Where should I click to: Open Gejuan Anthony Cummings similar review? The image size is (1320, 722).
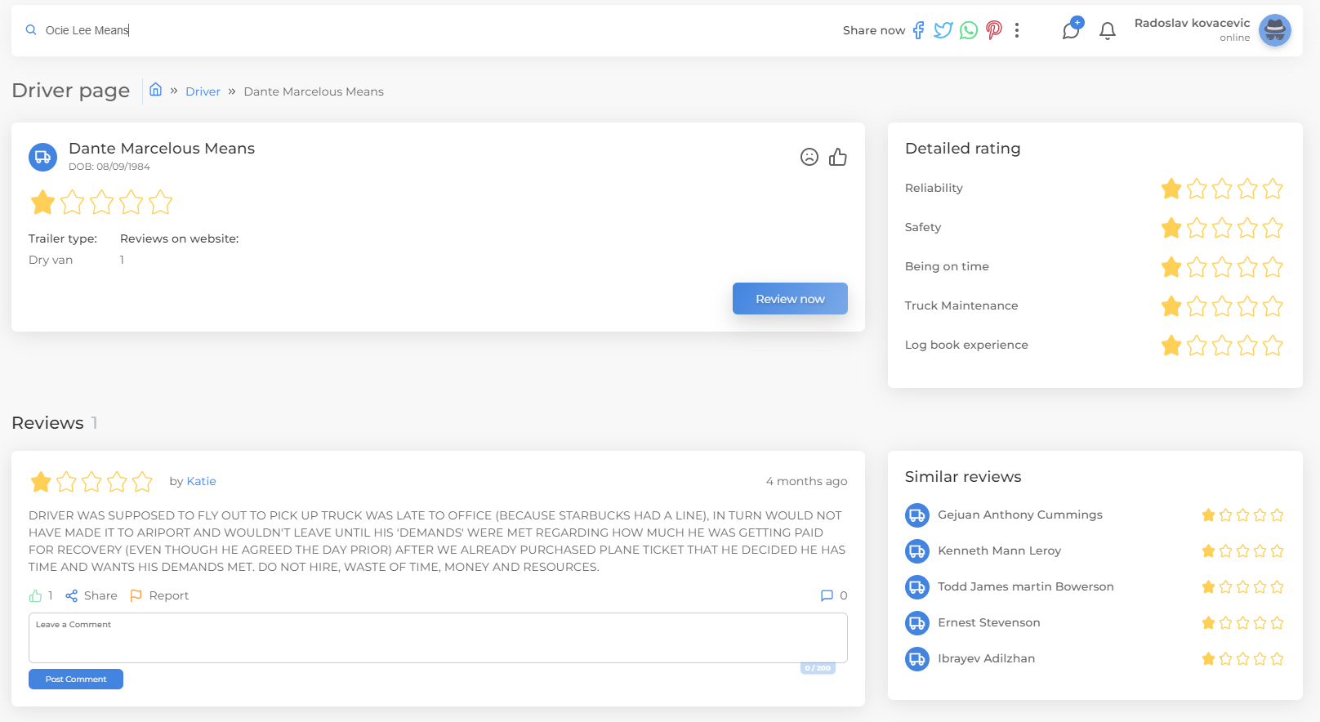1019,515
